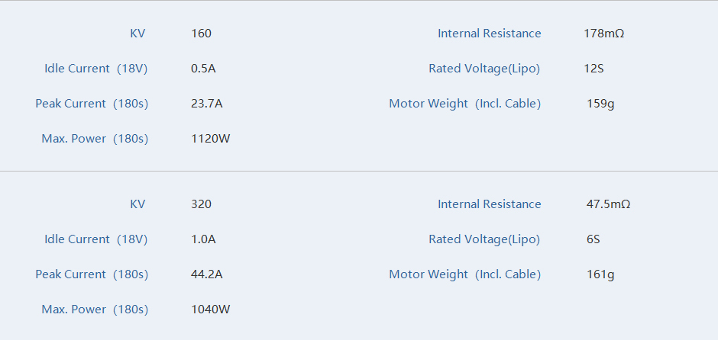The width and height of the screenshot is (718, 340).
Task: Select the 0.5A idle current value
Action: pyautogui.click(x=203, y=69)
